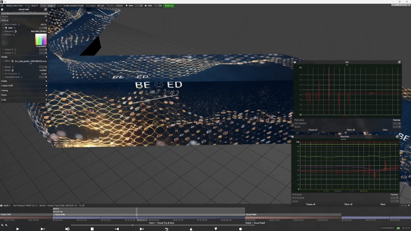Viewport: 411px width, 231px height.
Task: Reset the At end point property
Action: pyautogui.click(x=19, y=74)
